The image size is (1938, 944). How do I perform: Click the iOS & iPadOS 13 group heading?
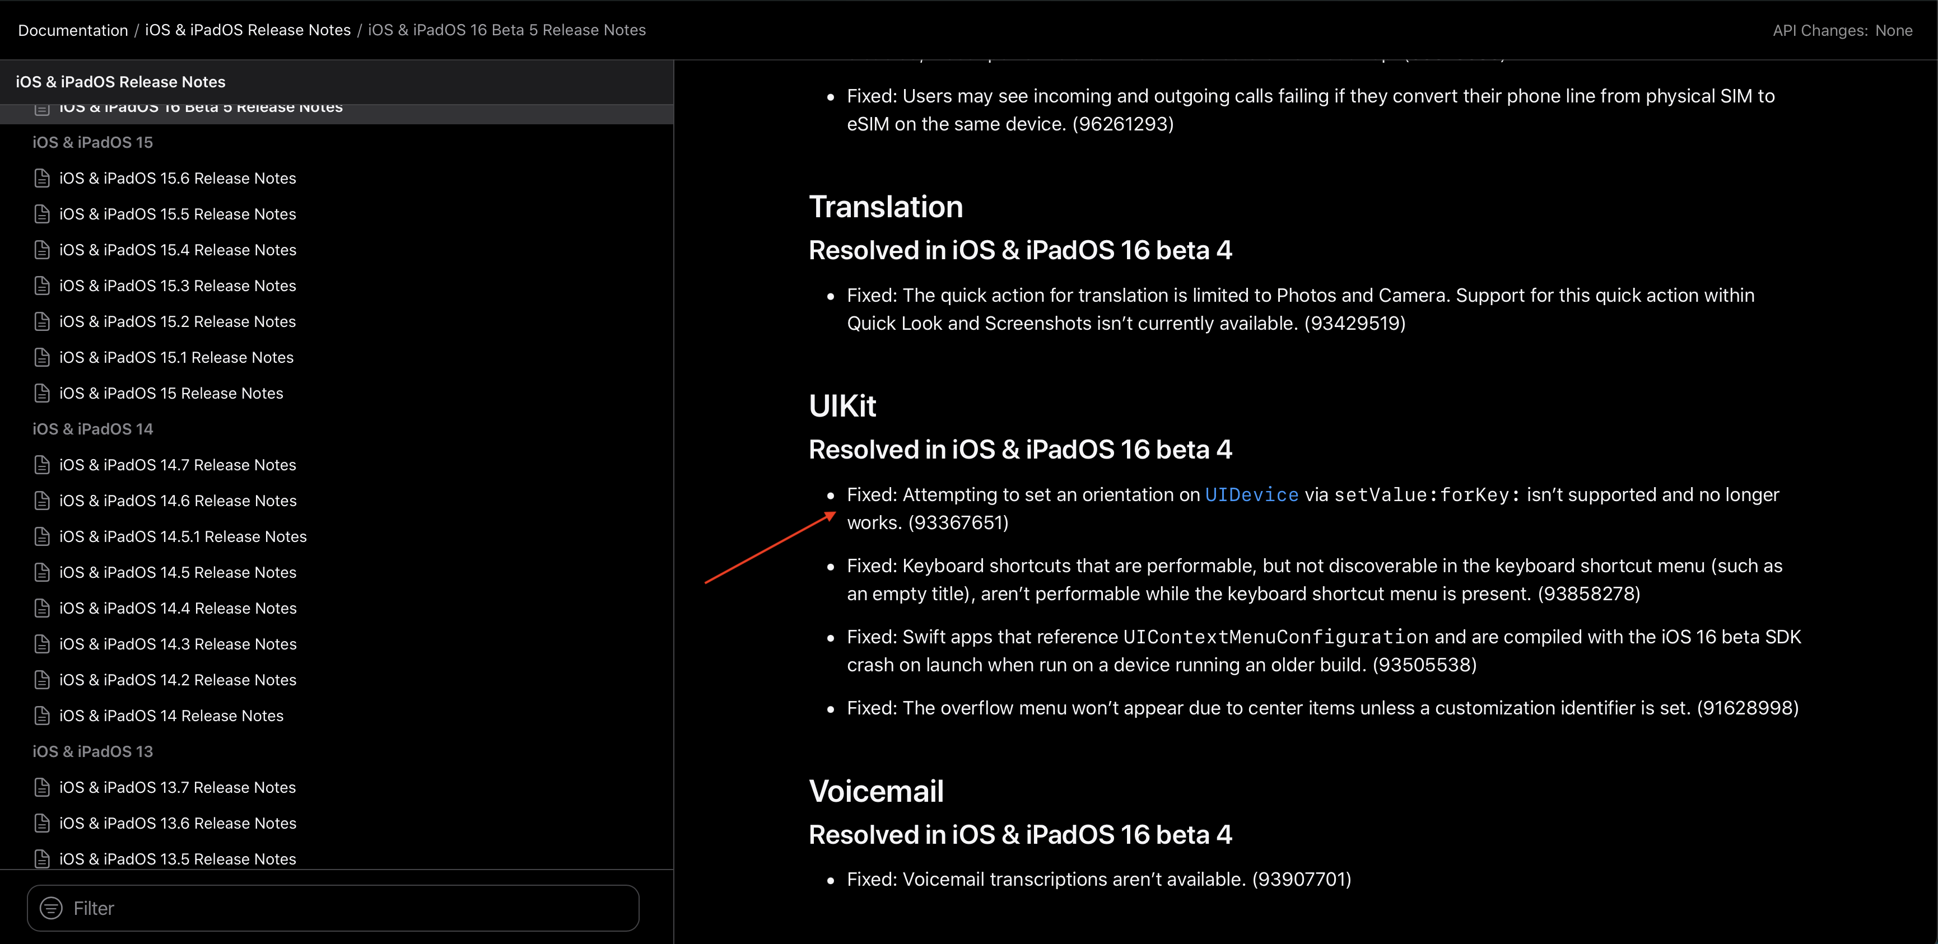pos(92,751)
